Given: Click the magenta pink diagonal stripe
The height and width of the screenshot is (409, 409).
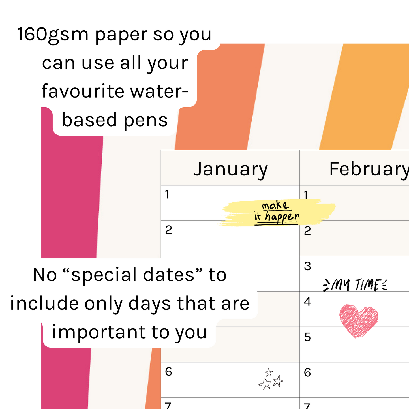Looking at the screenshot, I should pos(71,198).
